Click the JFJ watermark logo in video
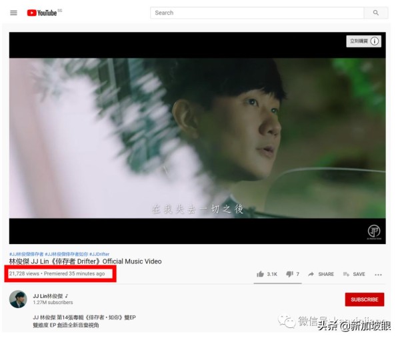 pos(374,231)
